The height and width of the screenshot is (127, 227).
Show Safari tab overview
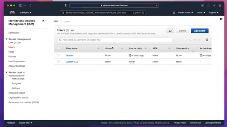(220, 6)
